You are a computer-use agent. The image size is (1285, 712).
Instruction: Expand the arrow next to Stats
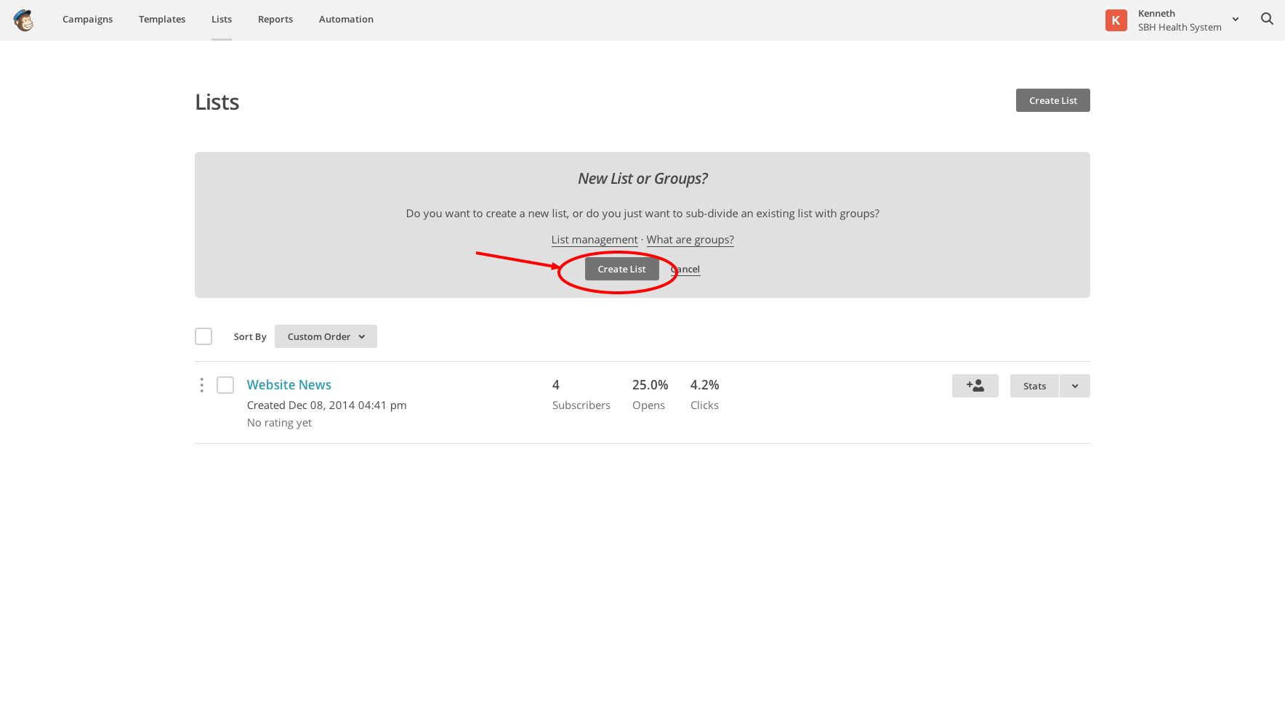tap(1074, 386)
